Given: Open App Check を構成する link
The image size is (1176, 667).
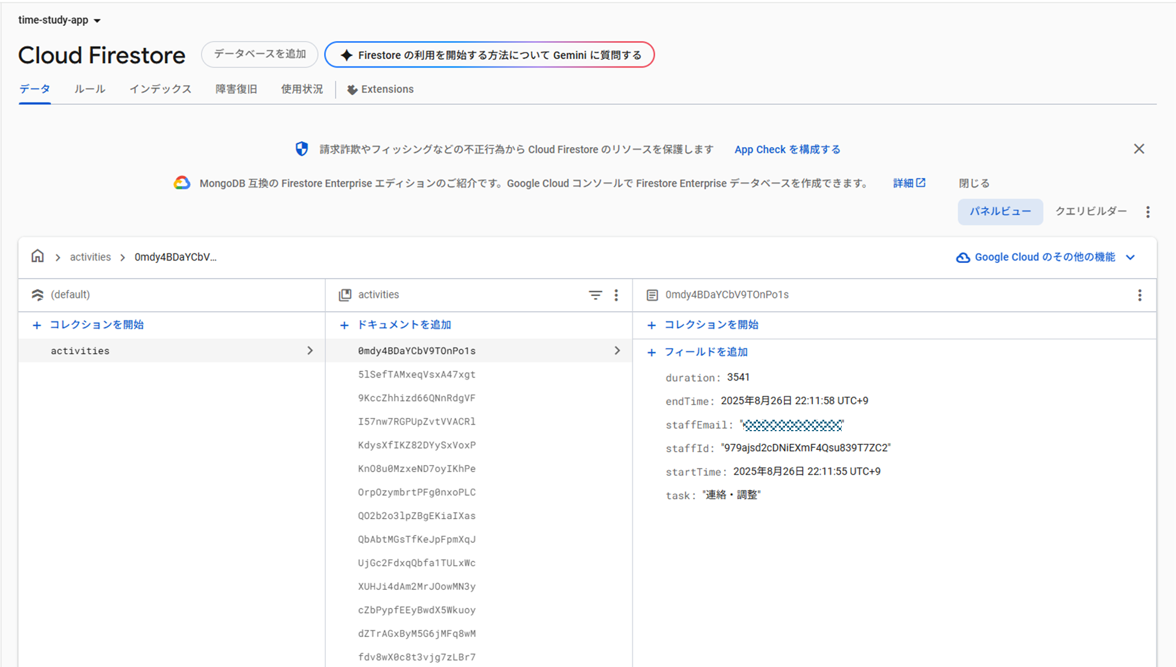Looking at the screenshot, I should 787,150.
